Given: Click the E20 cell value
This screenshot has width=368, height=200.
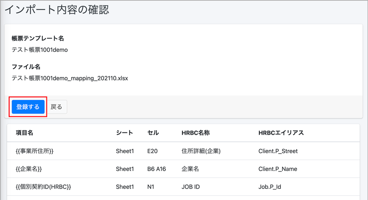Looking at the screenshot, I should click(x=152, y=151).
